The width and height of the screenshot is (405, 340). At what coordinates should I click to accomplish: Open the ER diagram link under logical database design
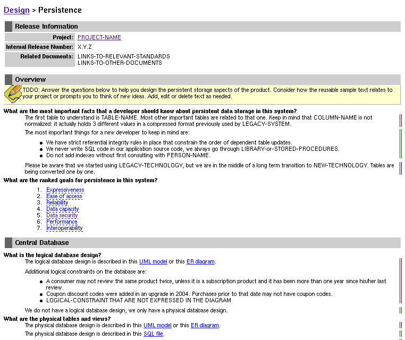(x=200, y=262)
